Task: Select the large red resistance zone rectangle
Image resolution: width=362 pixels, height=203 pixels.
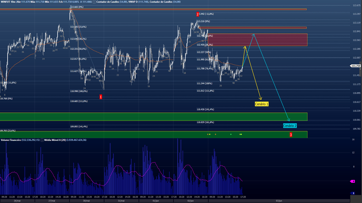Action: point(258,40)
